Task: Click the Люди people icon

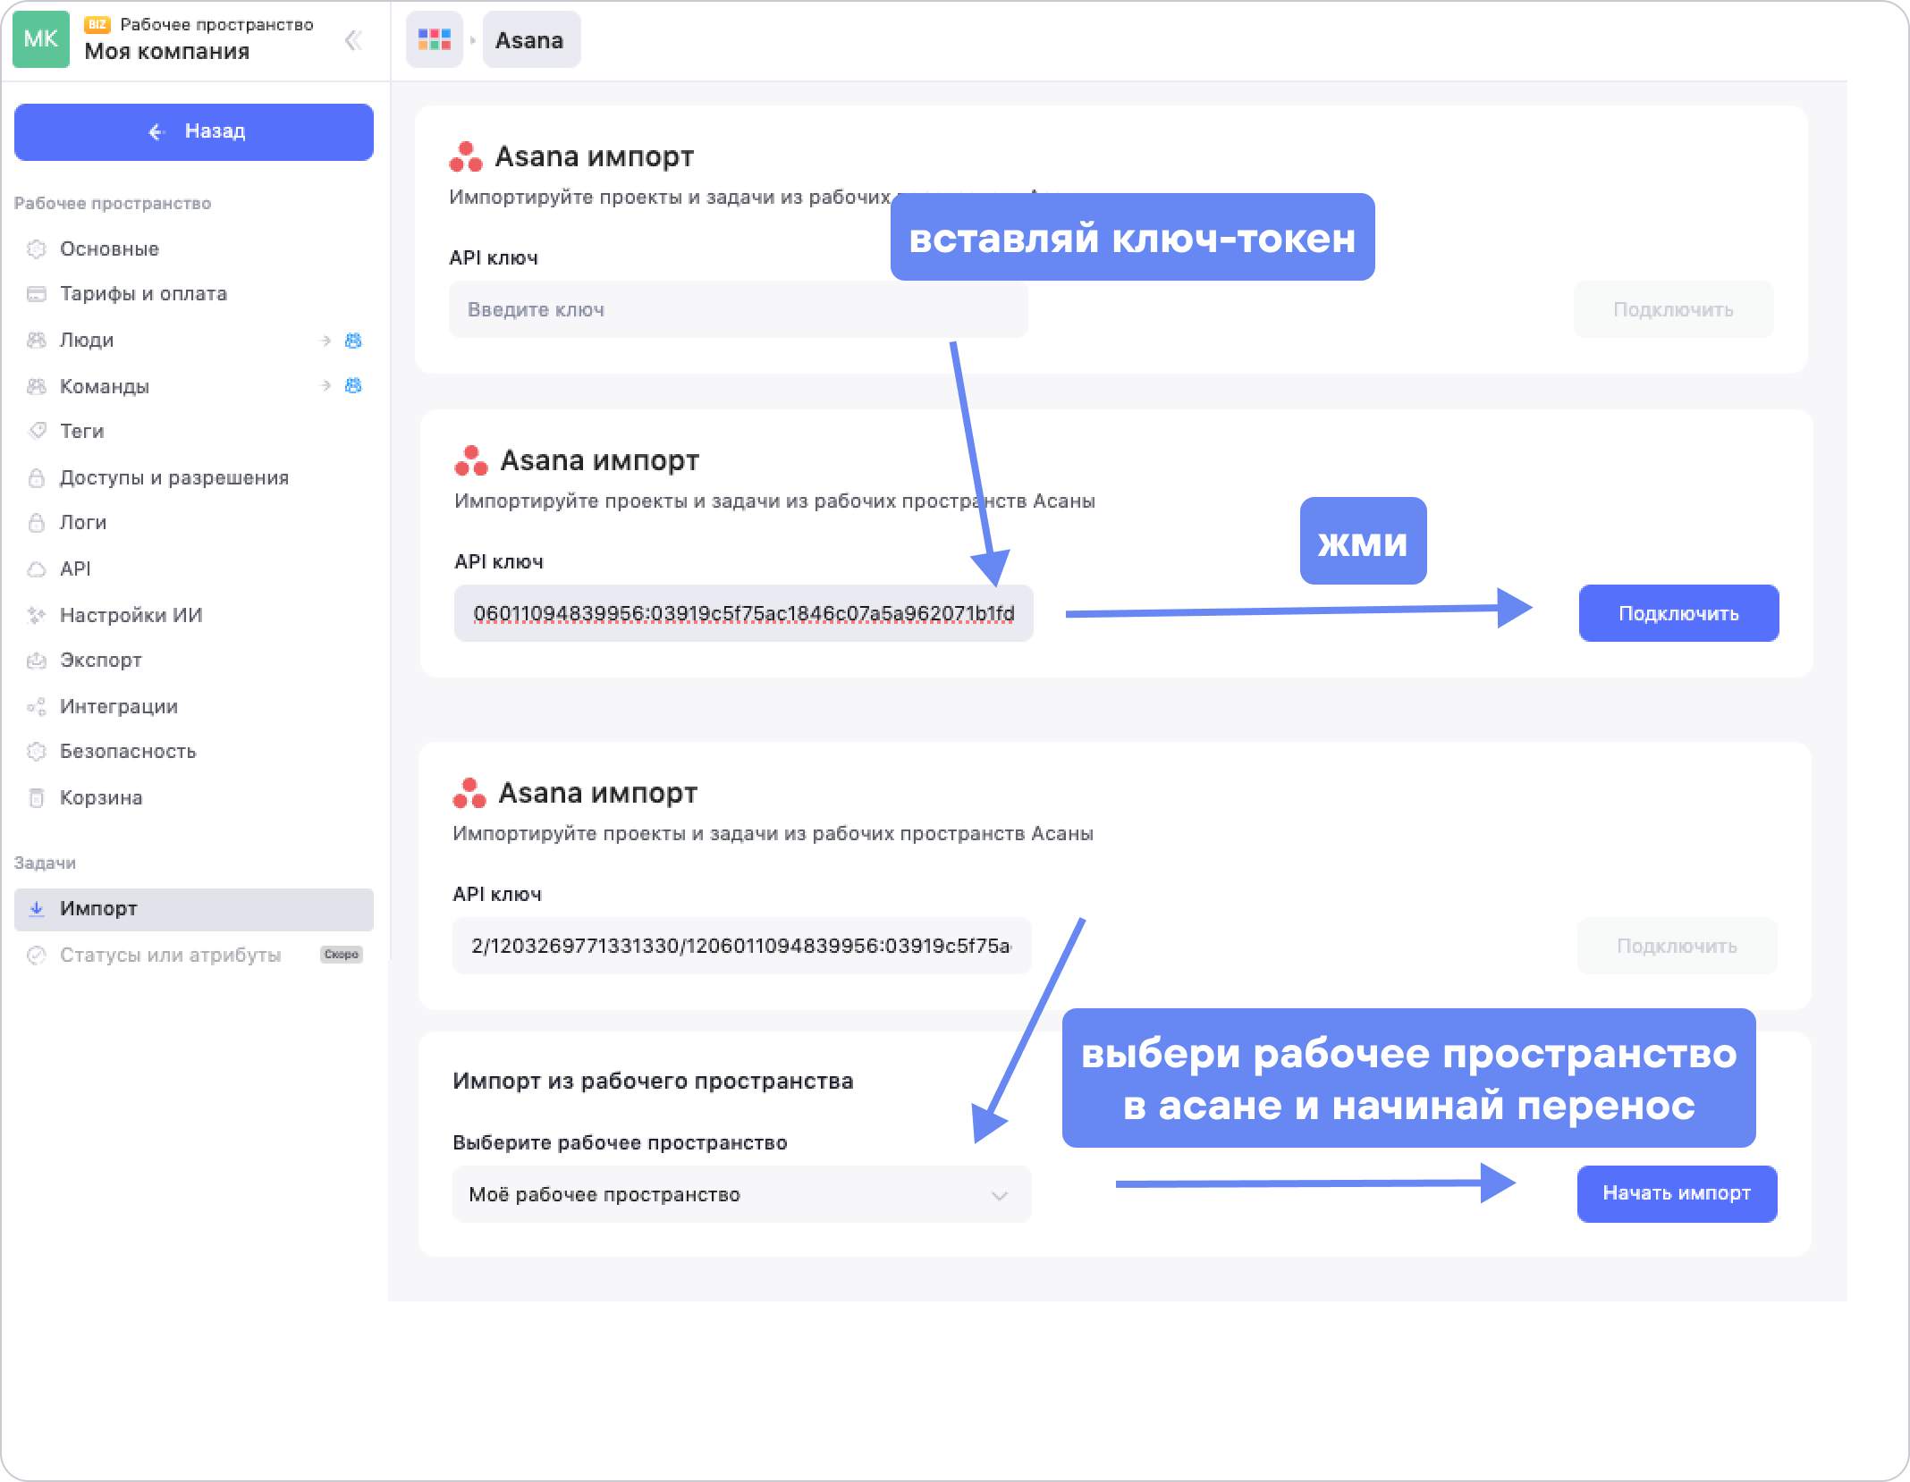Action: (36, 340)
